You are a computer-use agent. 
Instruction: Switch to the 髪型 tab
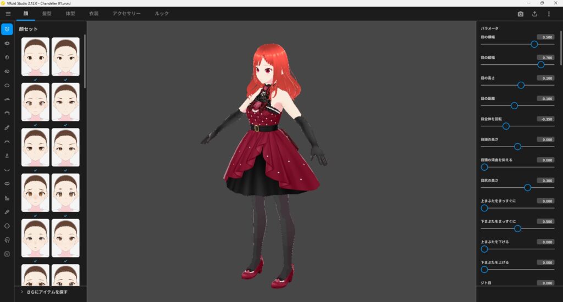[47, 14]
